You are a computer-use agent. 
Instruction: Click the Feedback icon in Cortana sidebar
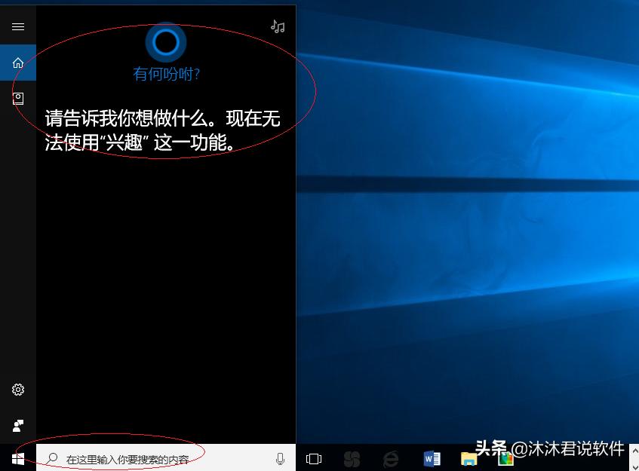(17, 425)
